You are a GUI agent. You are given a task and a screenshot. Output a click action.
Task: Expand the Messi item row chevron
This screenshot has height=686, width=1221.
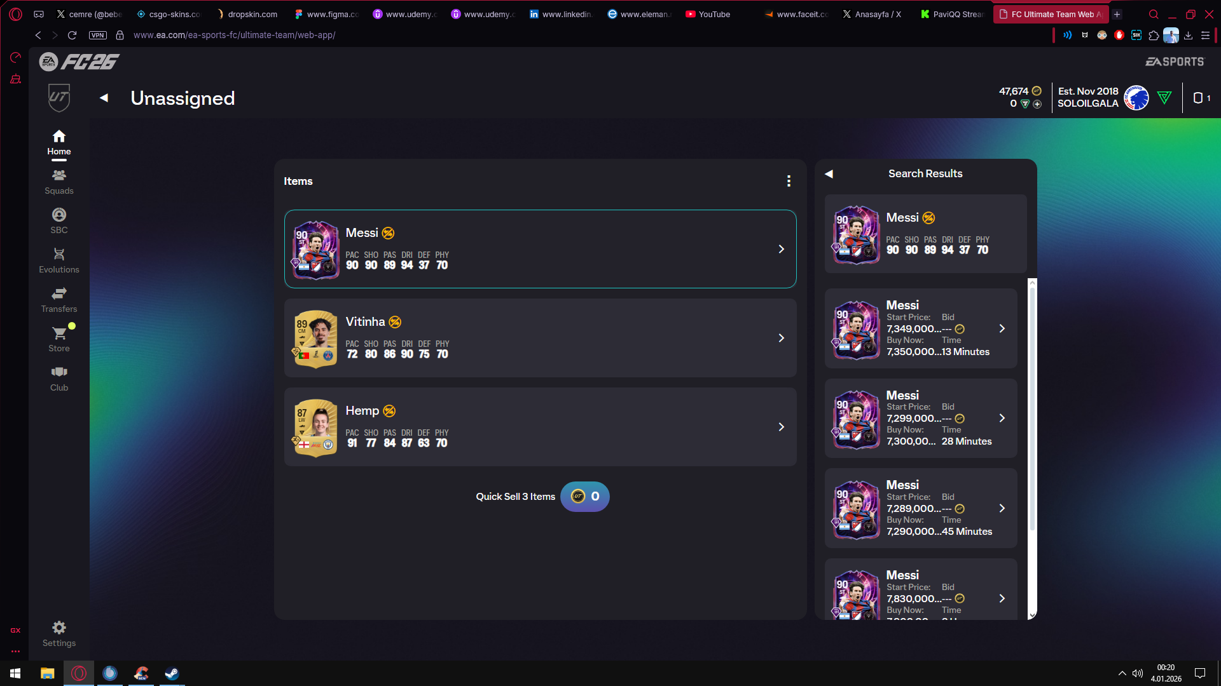click(x=782, y=249)
